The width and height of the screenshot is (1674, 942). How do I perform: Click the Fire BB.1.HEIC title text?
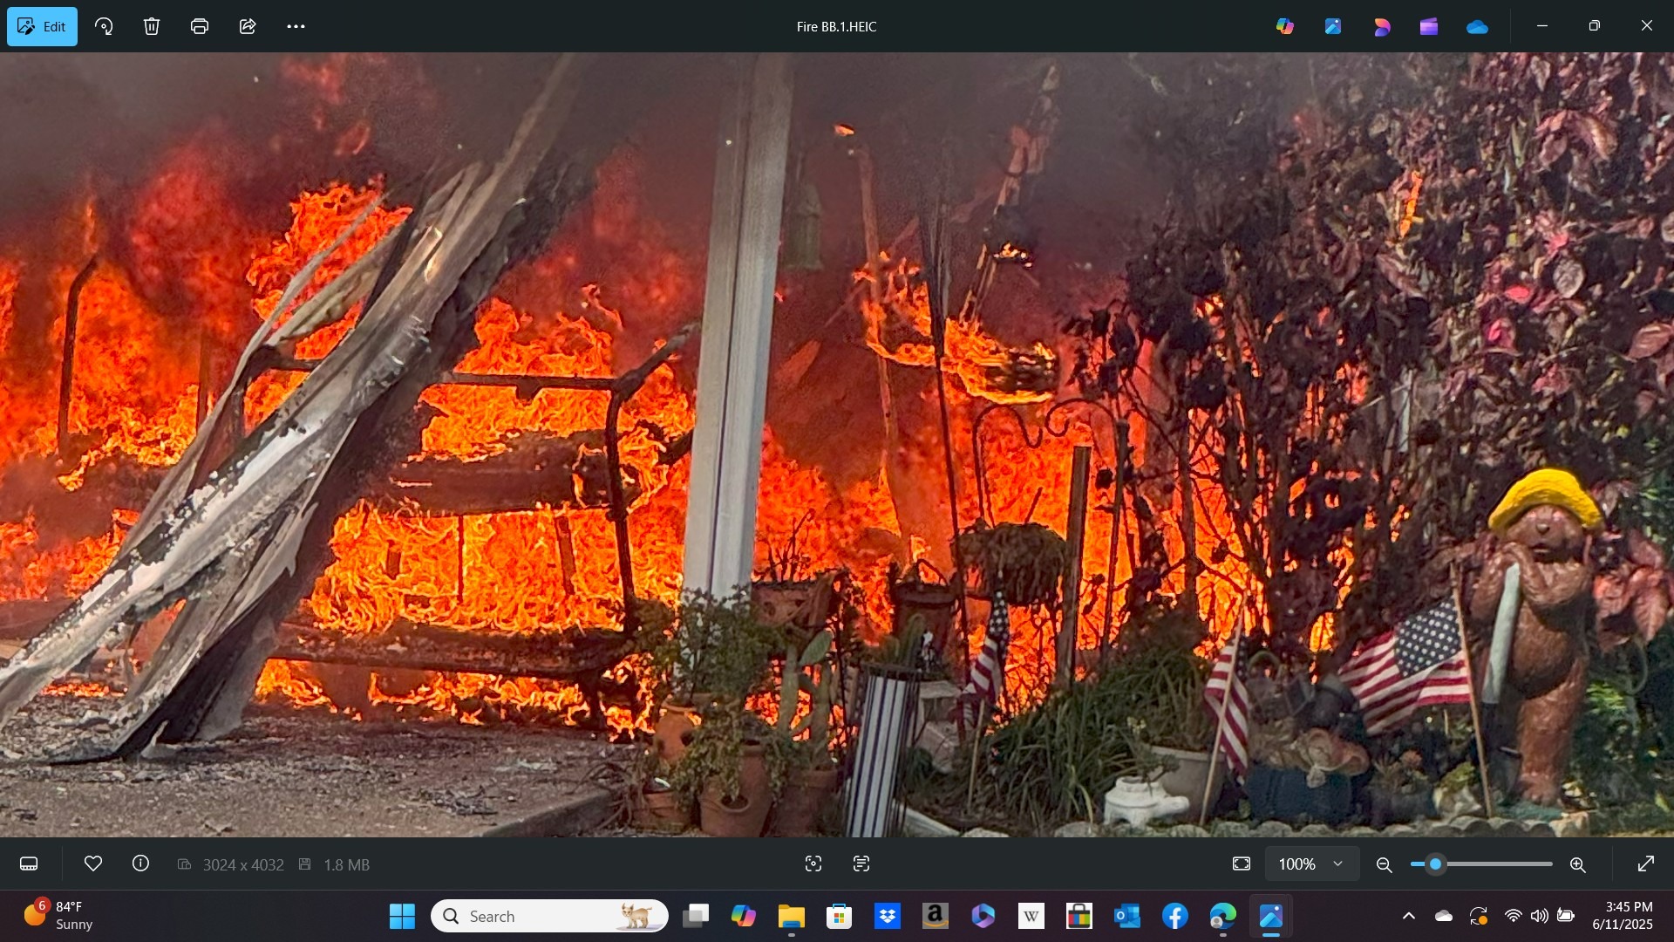[836, 27]
